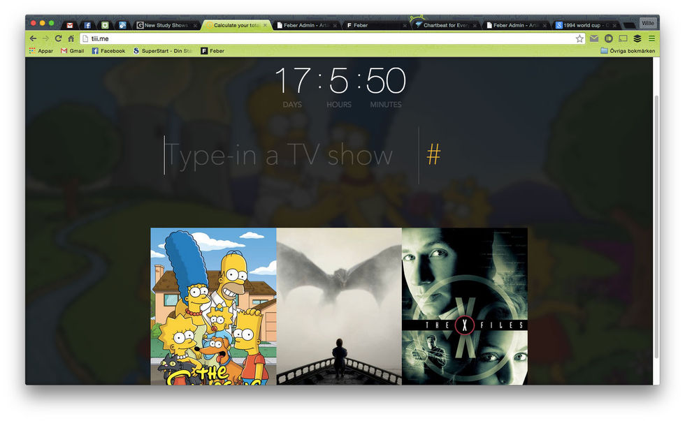Reload the tiii.me page
This screenshot has height=421, width=685.
(58, 38)
